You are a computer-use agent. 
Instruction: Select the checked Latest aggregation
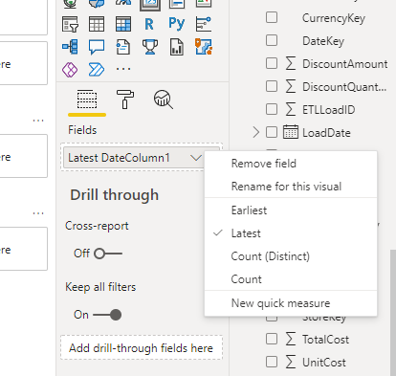[x=291, y=233]
